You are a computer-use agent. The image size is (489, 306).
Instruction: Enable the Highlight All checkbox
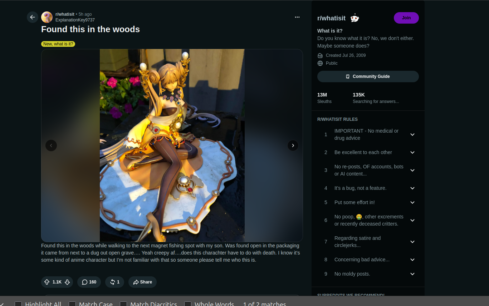click(18, 304)
